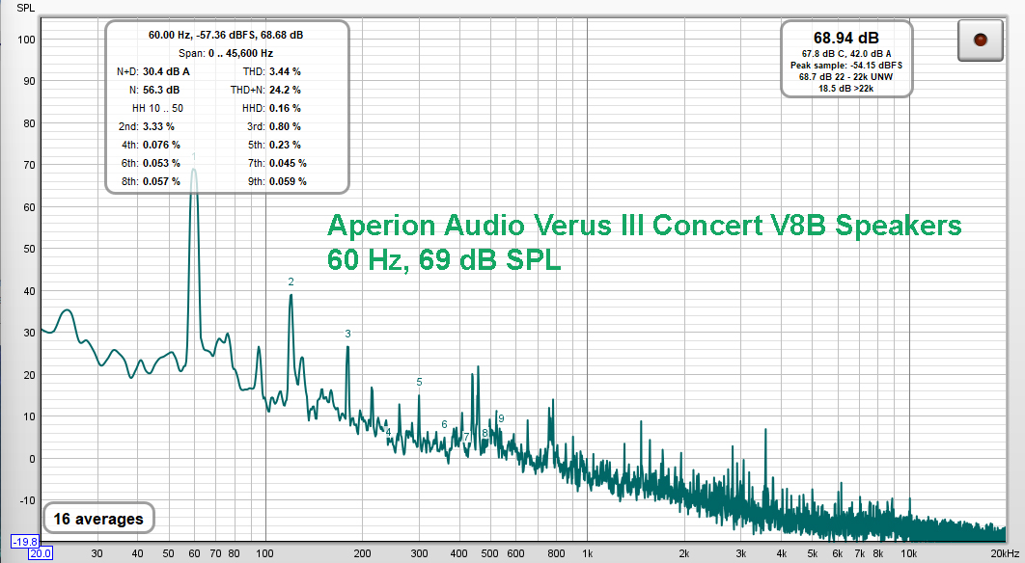Click the 'N+D: 30.4 dB A' value

point(152,72)
